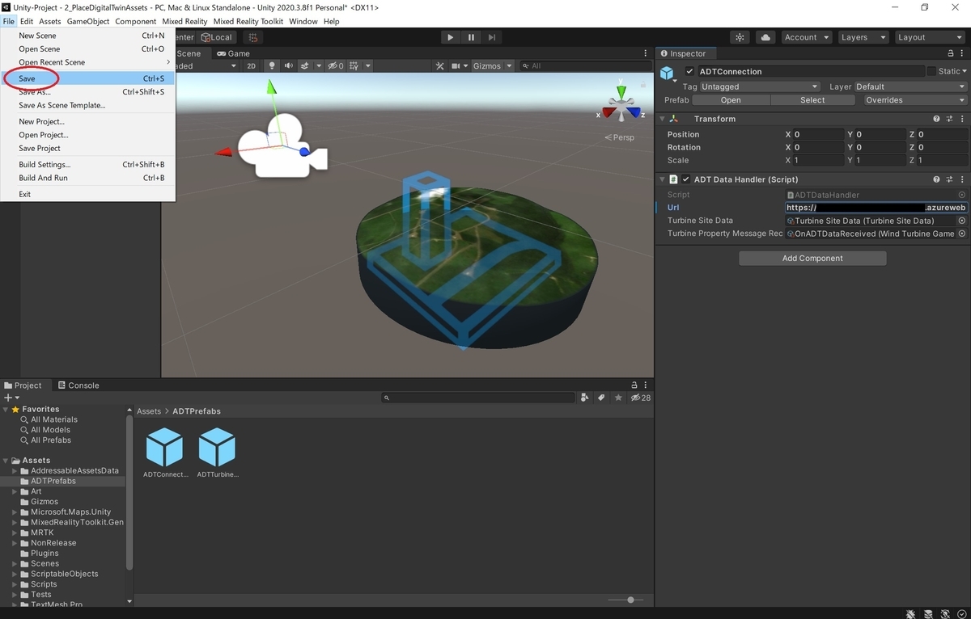Toggle Local handle rotation mode

[x=216, y=37]
